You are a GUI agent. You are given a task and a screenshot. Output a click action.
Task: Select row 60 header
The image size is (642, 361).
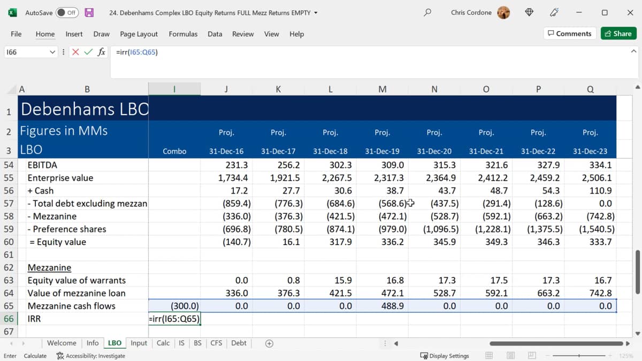pyautogui.click(x=9, y=242)
